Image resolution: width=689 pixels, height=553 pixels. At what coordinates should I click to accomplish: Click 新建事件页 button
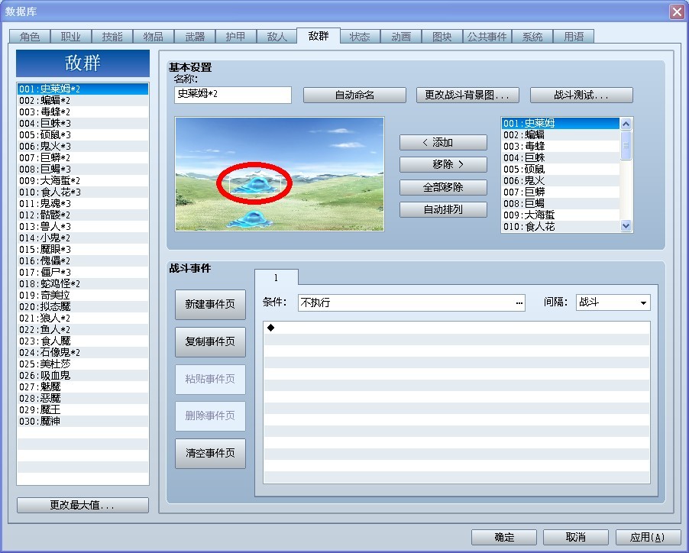210,305
